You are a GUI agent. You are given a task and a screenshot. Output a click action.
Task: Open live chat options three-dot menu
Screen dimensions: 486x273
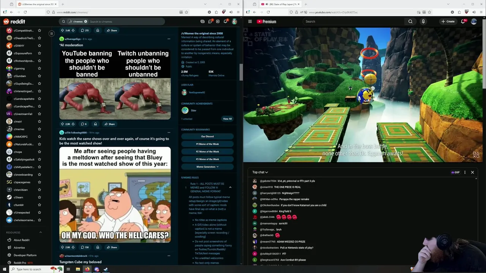[x=465, y=172]
